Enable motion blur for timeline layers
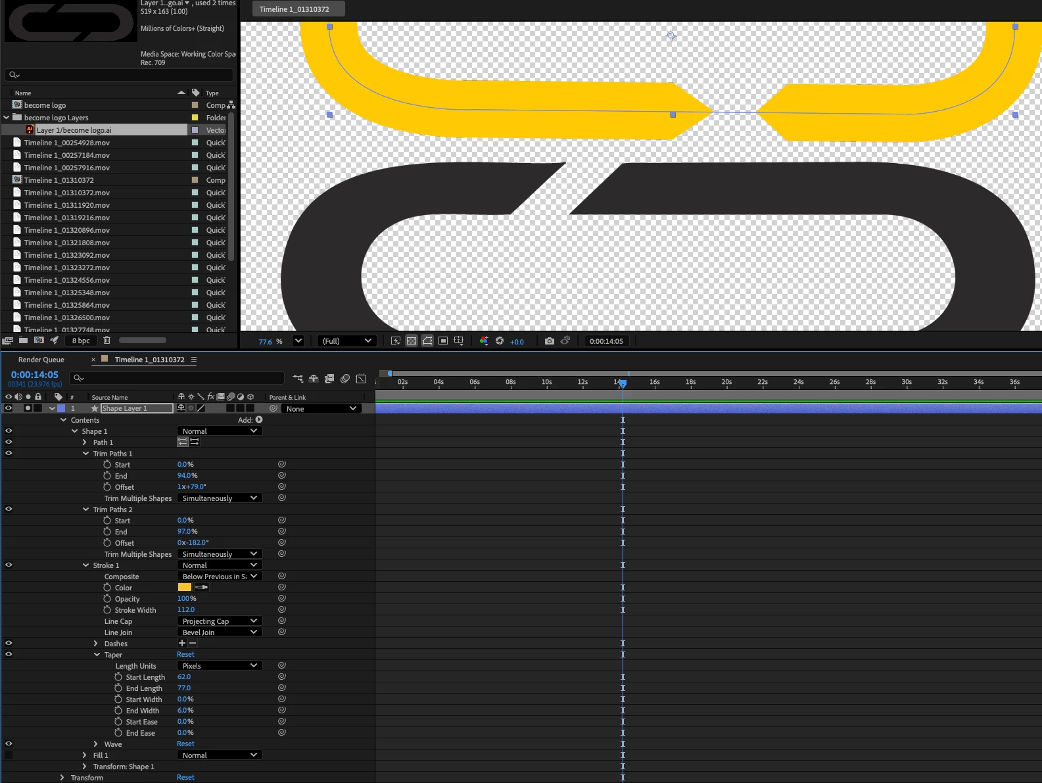Screen dimensions: 1042x783 [345, 379]
